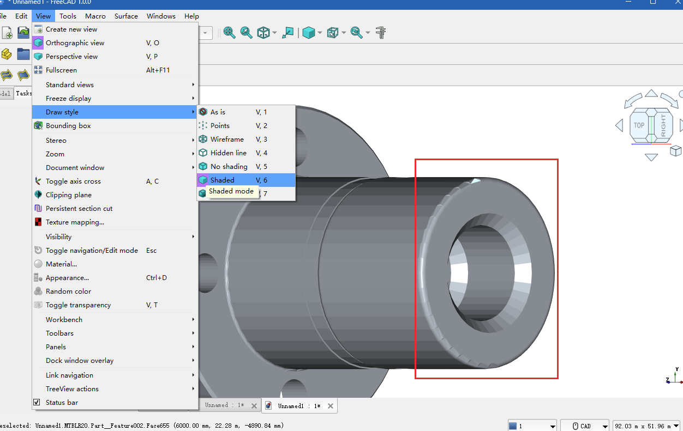The height and width of the screenshot is (431, 683).
Task: Click the new document icon in toolbar
Action: [x=7, y=33]
